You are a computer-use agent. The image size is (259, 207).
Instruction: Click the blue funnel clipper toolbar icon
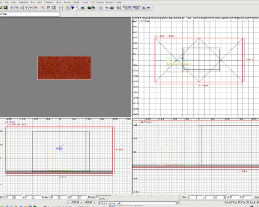(73, 8)
